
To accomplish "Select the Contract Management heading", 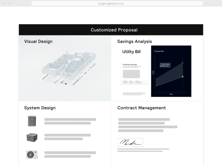I will tap(142, 108).
